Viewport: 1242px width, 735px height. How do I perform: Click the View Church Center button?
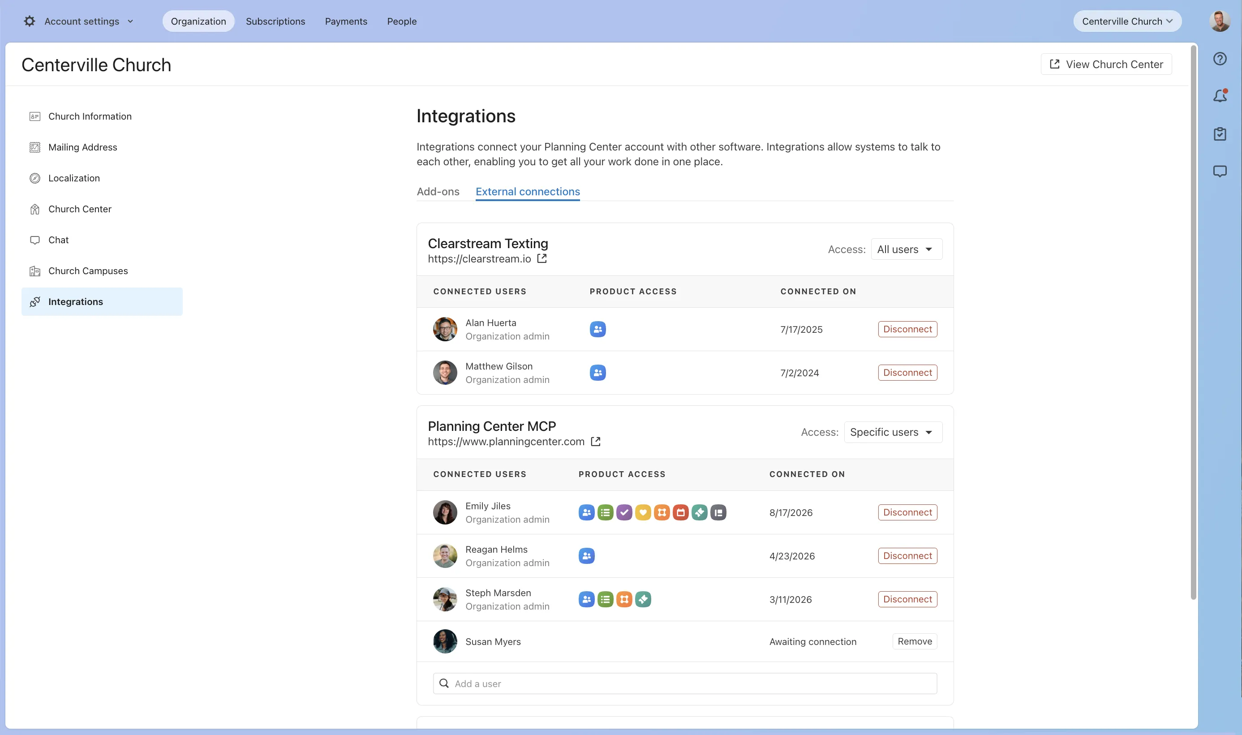1106,64
